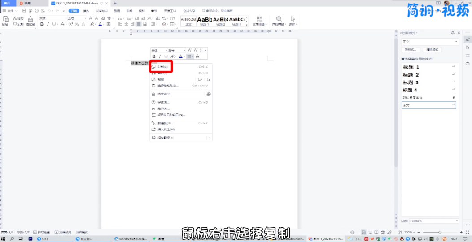
Task: Click Bold icon in floating mini toolbar
Action: pyautogui.click(x=154, y=56)
